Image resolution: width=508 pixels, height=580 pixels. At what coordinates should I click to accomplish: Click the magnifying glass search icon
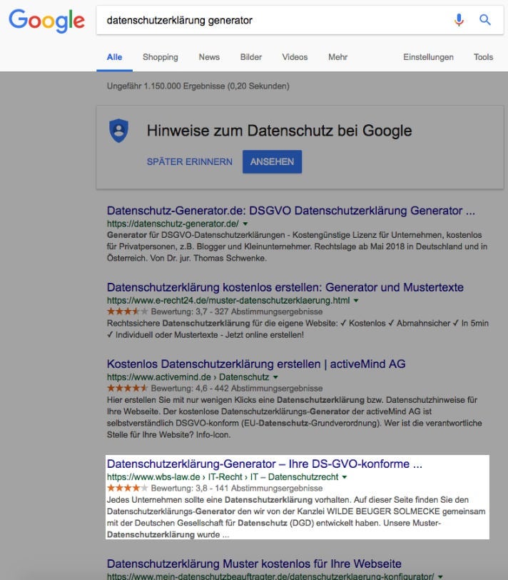(485, 20)
